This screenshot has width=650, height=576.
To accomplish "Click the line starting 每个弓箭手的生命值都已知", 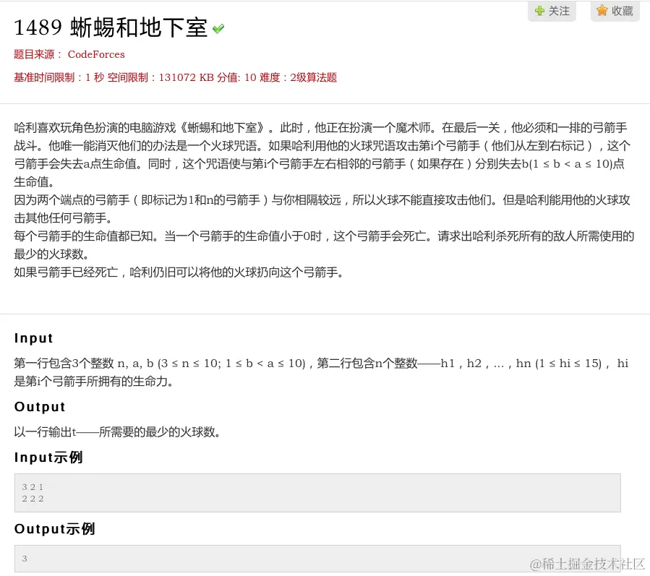I will (x=324, y=245).
